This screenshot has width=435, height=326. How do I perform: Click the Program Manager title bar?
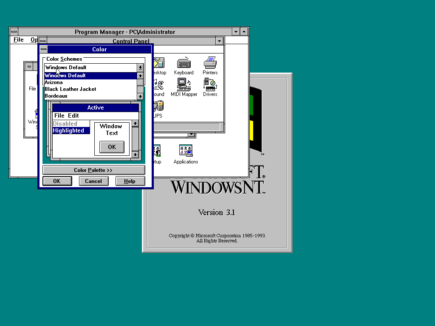click(x=125, y=31)
